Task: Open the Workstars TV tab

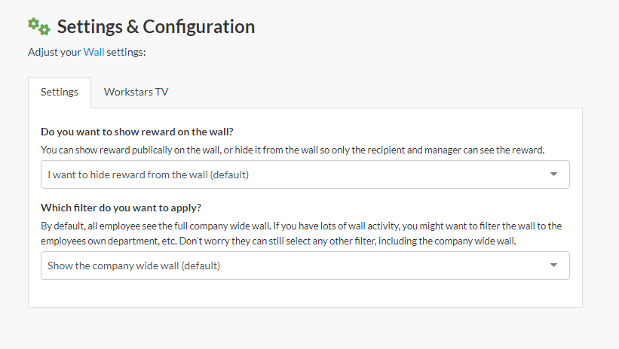Action: [x=136, y=93]
